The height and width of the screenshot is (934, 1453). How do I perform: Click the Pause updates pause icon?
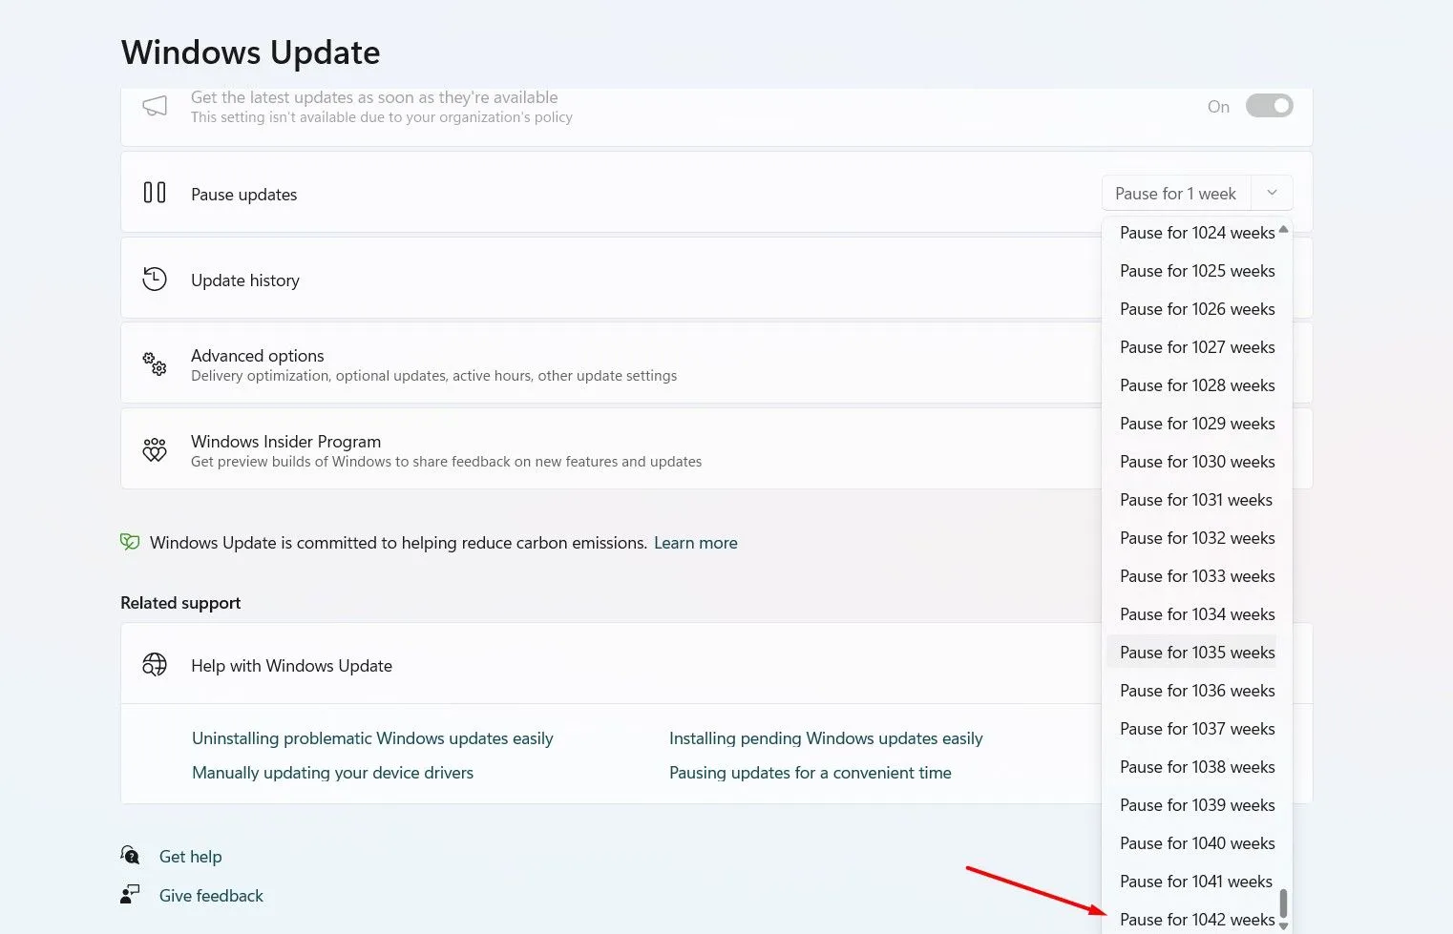pyautogui.click(x=155, y=194)
